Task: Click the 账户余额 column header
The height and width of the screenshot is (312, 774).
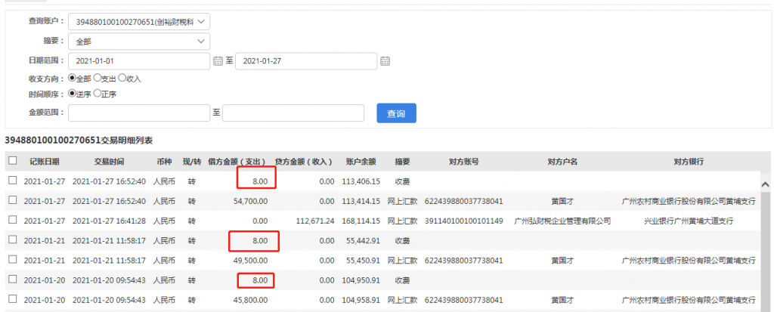Action: (361, 162)
